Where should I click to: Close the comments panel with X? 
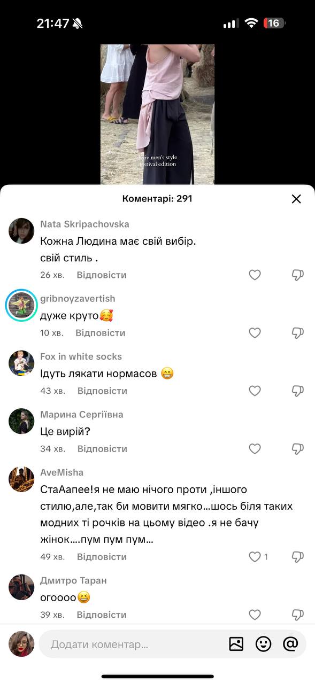pos(296,199)
